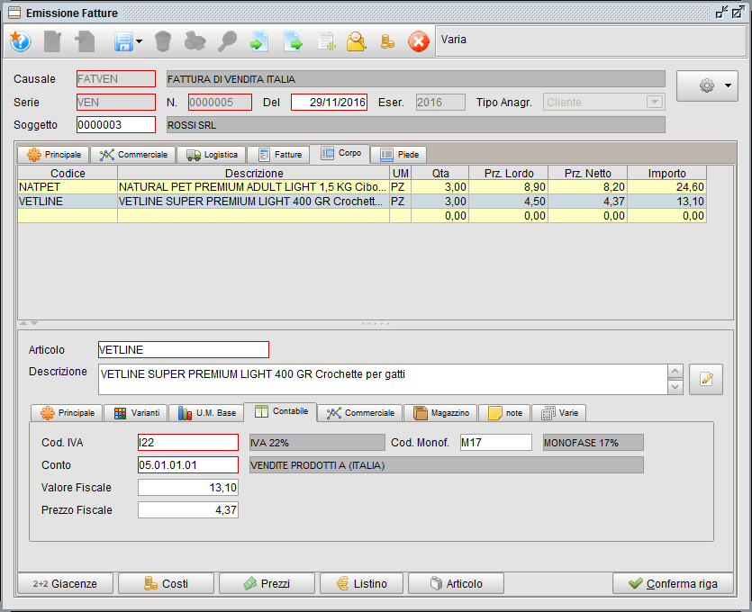Viewport: 752px width, 612px height.
Task: Click the trash bin delete icon
Action: click(x=163, y=41)
